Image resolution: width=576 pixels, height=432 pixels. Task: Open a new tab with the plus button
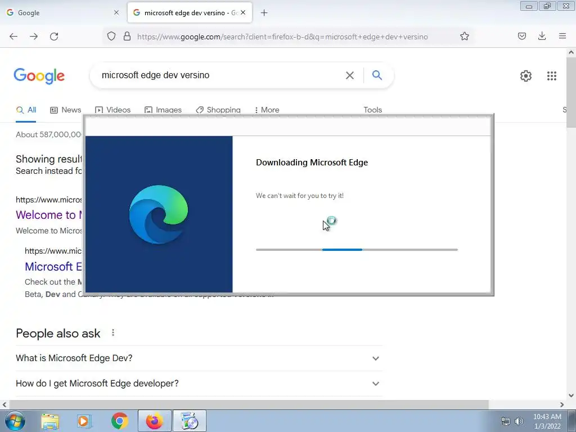point(264,13)
